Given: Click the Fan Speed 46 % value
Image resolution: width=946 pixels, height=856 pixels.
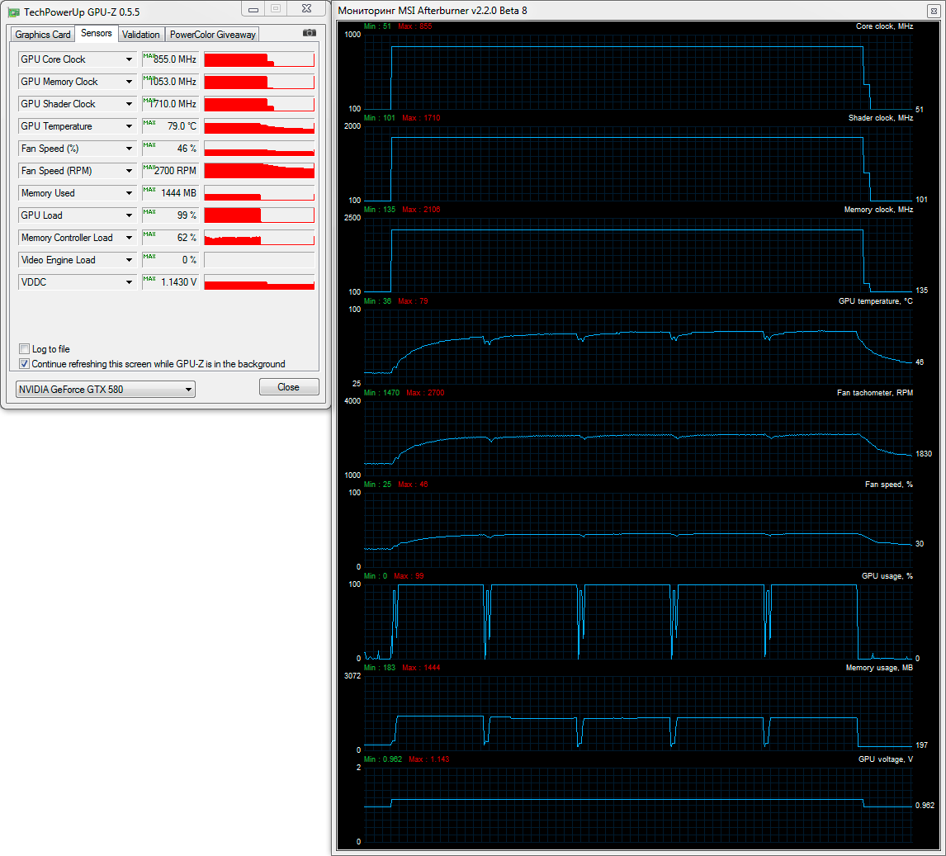Looking at the screenshot, I should pyautogui.click(x=170, y=149).
